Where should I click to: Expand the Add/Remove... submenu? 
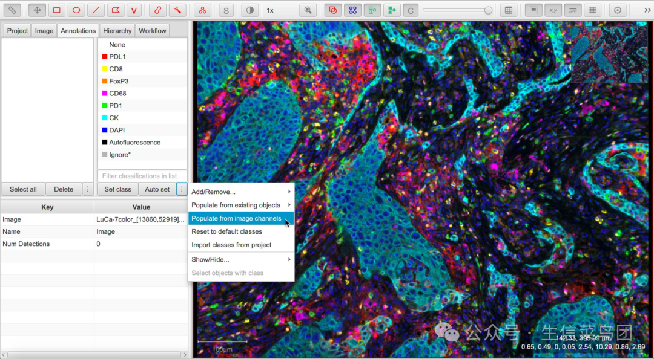coord(241,192)
